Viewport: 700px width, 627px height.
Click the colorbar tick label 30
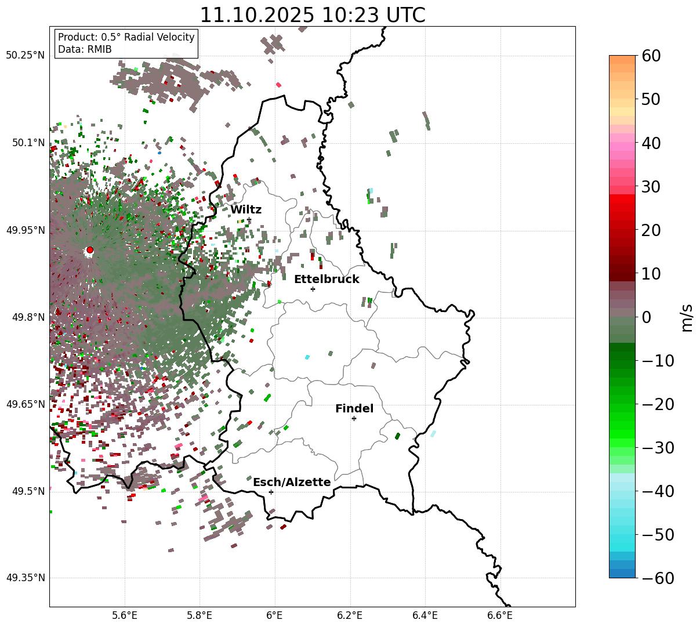click(651, 187)
